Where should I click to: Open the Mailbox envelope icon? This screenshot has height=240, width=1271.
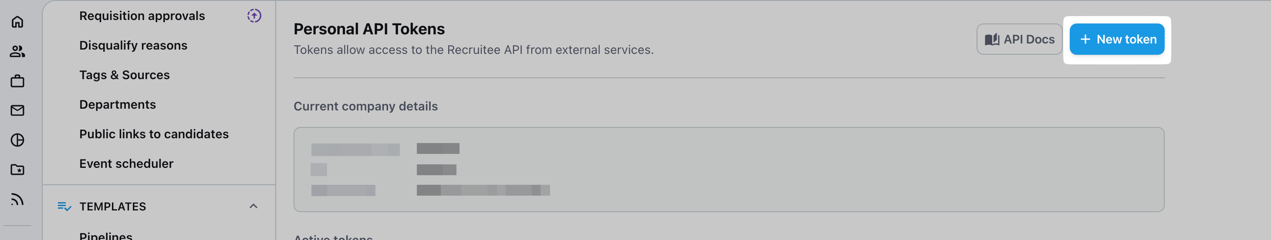17,110
